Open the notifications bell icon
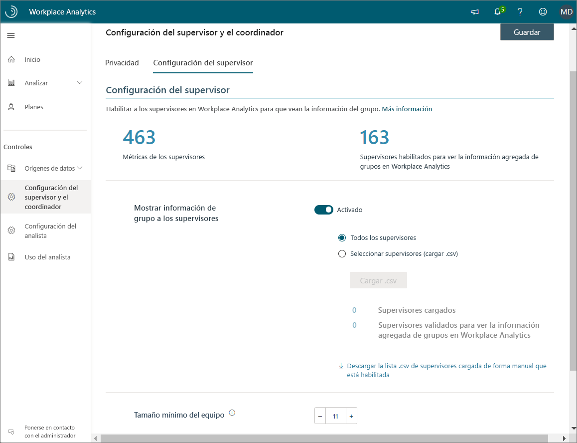Image resolution: width=577 pixels, height=443 pixels. 497,12
